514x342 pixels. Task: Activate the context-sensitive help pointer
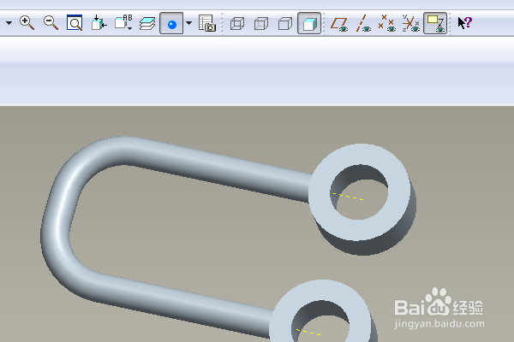pyautogui.click(x=465, y=23)
